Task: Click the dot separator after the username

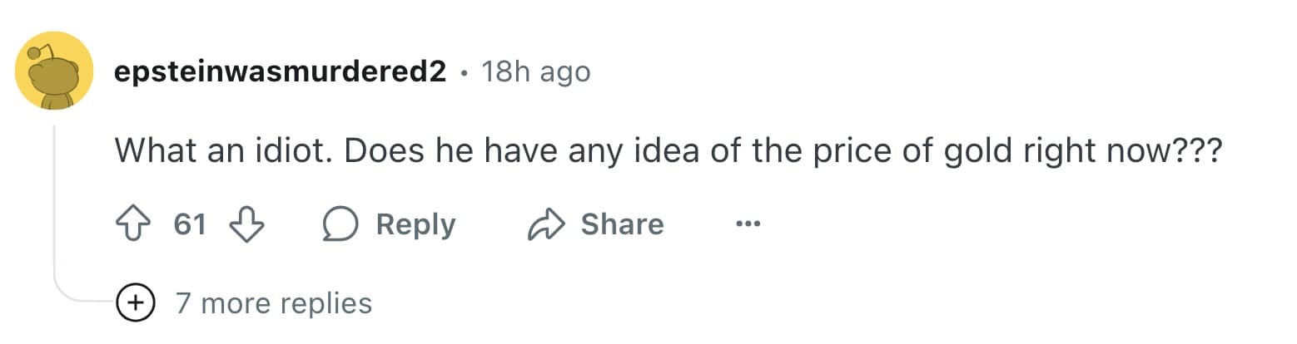Action: [463, 73]
